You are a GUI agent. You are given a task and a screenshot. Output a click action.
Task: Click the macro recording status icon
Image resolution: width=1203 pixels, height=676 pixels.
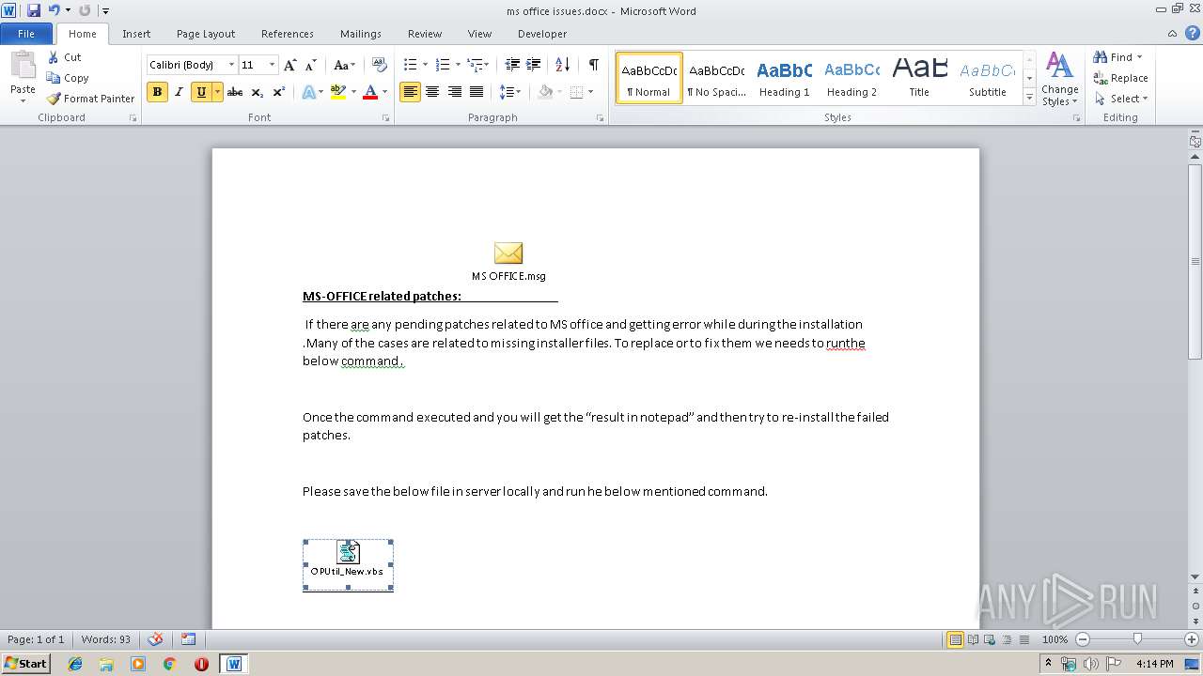(189, 639)
